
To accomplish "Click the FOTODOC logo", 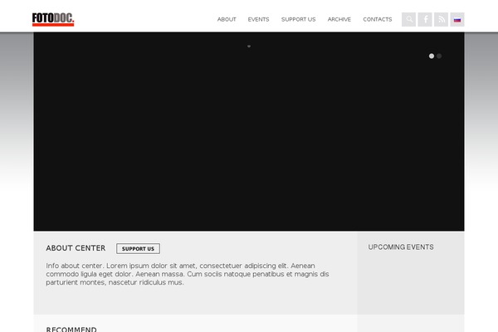I will coord(53,19).
